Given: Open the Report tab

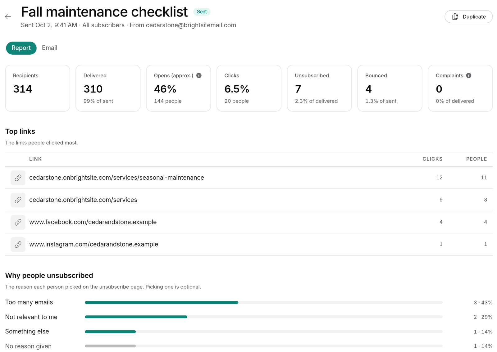Looking at the screenshot, I should [21, 48].
